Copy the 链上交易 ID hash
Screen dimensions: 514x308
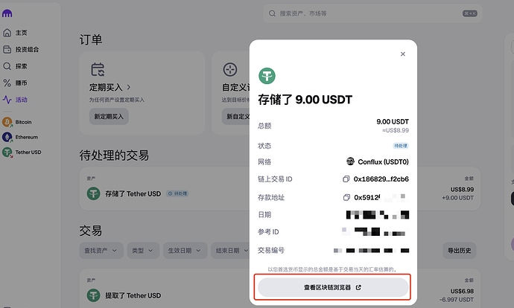pos(346,179)
